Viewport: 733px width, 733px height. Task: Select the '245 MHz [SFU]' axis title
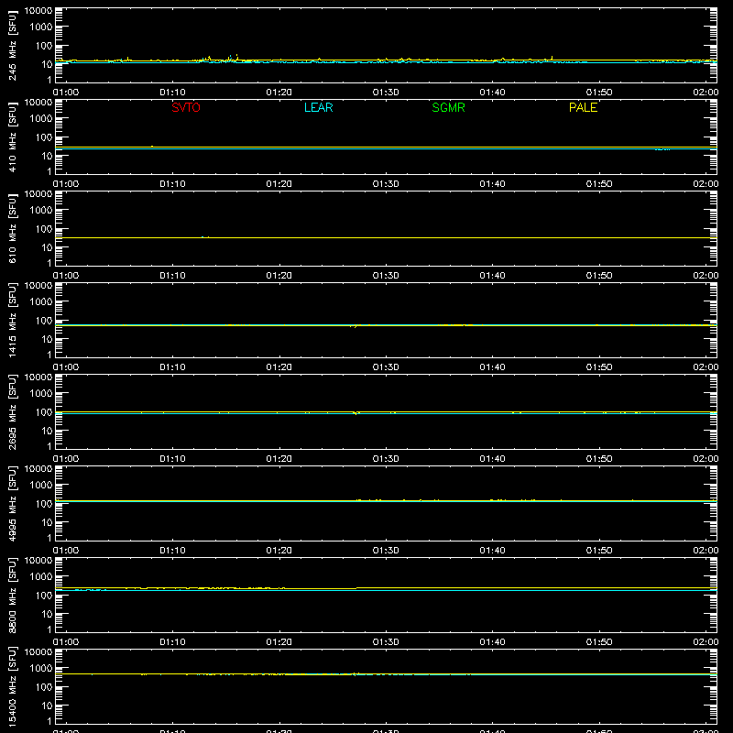[12, 45]
